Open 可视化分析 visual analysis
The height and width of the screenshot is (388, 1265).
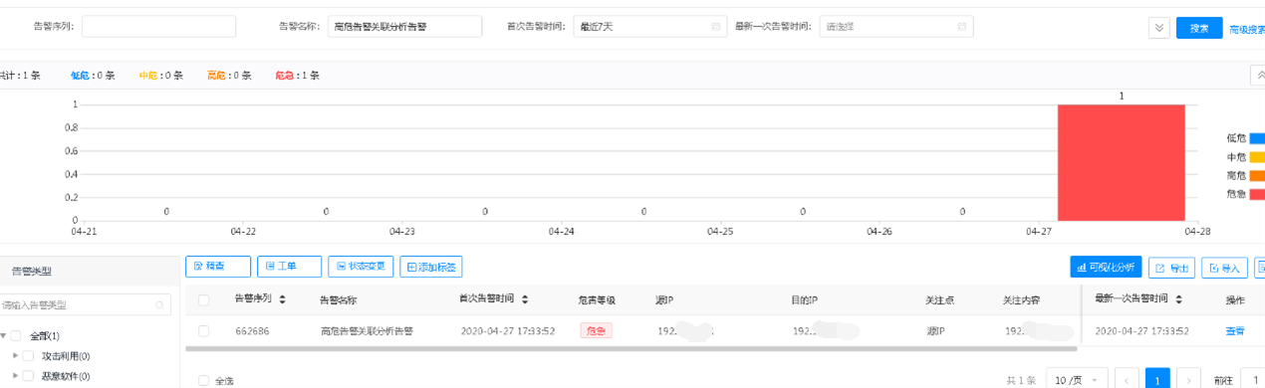click(x=1106, y=267)
